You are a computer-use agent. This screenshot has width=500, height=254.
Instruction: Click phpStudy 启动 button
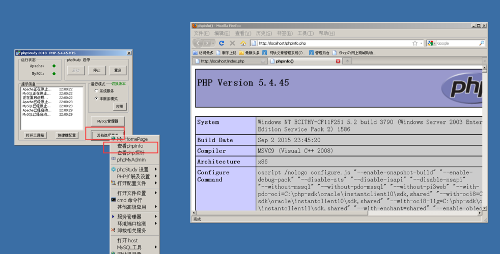pos(76,70)
